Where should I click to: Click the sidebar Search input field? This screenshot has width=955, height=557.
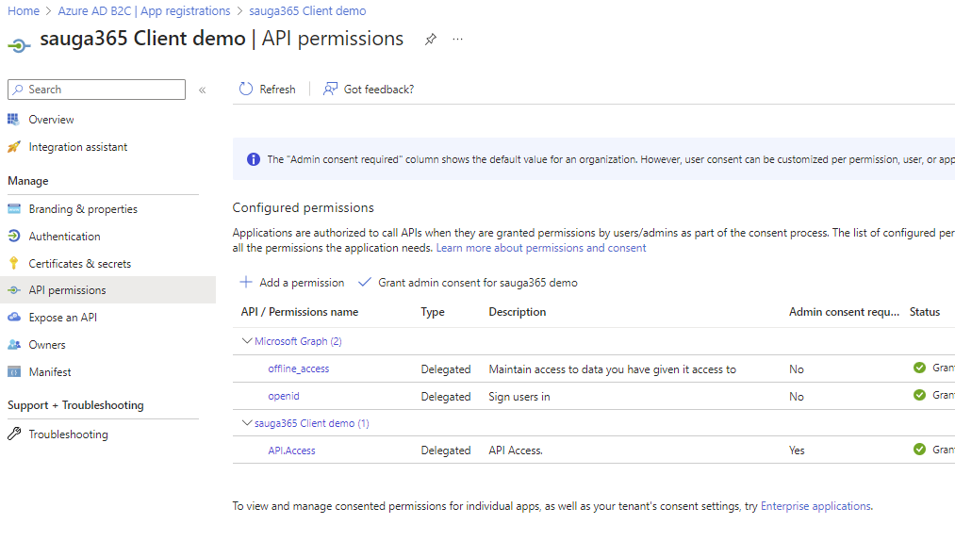pos(95,89)
